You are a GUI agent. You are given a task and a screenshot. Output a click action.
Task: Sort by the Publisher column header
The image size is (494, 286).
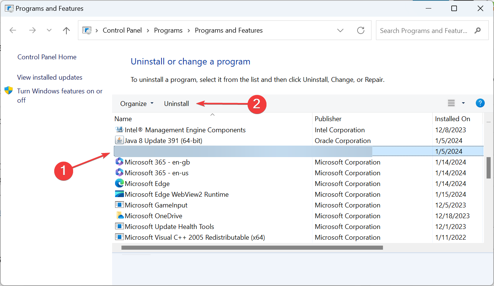(x=328, y=119)
